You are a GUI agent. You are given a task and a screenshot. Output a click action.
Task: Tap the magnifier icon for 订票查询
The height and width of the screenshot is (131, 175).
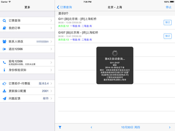click(4, 21)
